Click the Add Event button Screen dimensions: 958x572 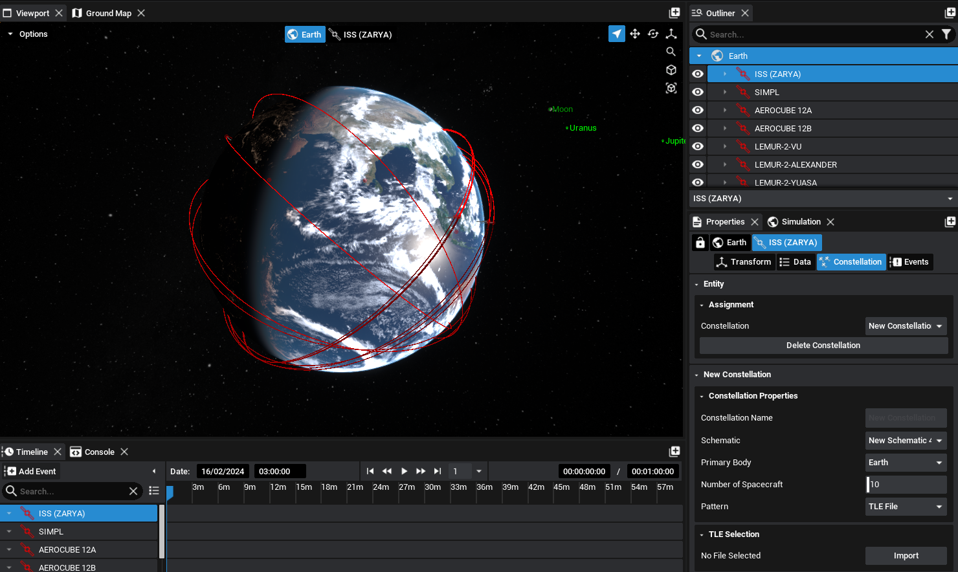pyautogui.click(x=31, y=471)
